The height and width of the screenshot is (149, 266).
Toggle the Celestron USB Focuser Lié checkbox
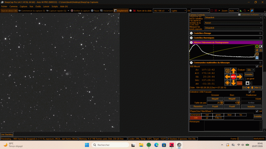(250, 92)
